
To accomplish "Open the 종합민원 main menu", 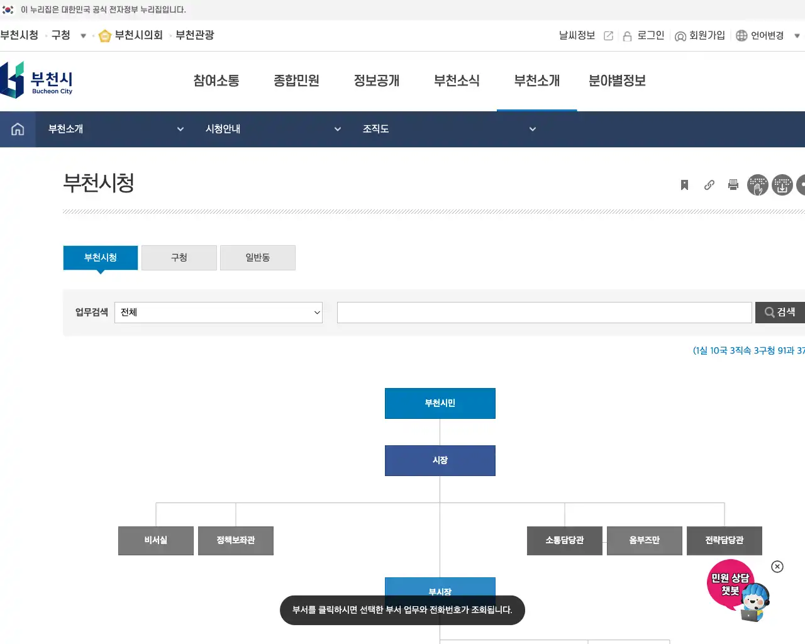I will tap(296, 80).
